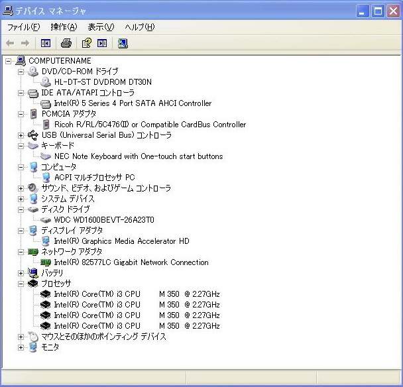The image size is (403, 387).
Task: Select Intel(R) Graphics Media Accelerator HD
Action: coord(121,241)
